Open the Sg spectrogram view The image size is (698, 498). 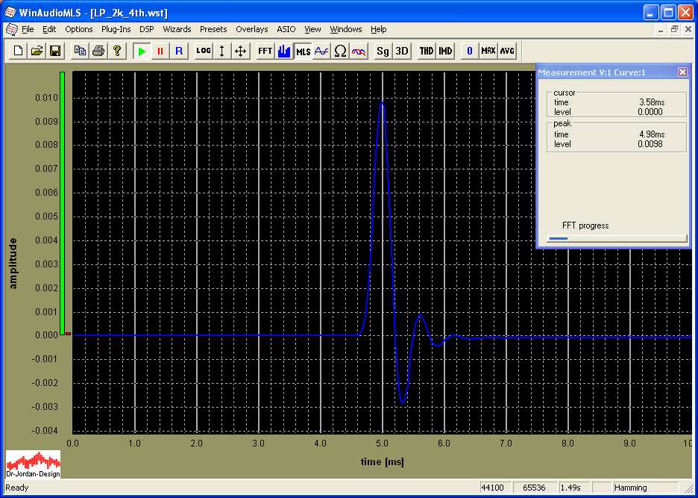(x=383, y=51)
